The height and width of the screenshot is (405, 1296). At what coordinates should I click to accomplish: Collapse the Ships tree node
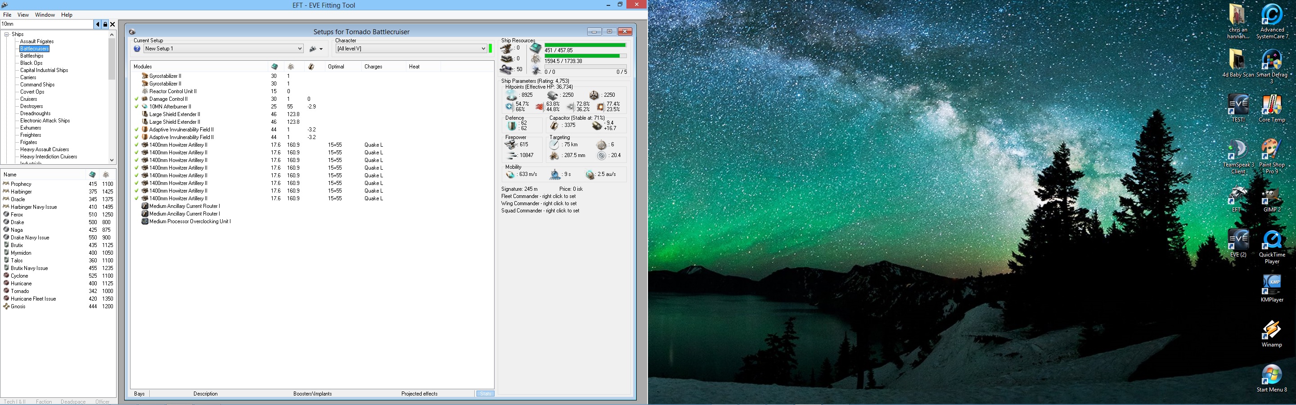coord(7,34)
